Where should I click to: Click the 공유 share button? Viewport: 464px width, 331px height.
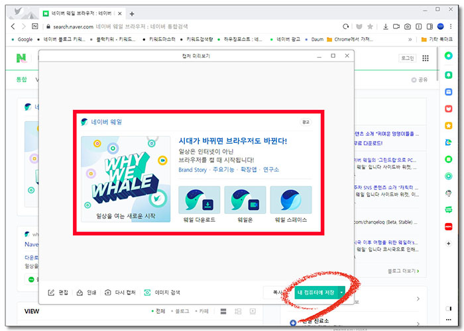click(x=420, y=80)
